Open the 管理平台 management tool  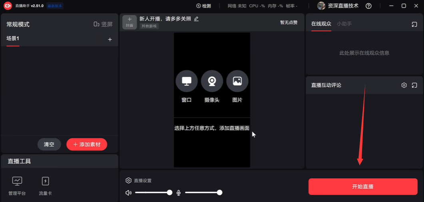(x=17, y=186)
